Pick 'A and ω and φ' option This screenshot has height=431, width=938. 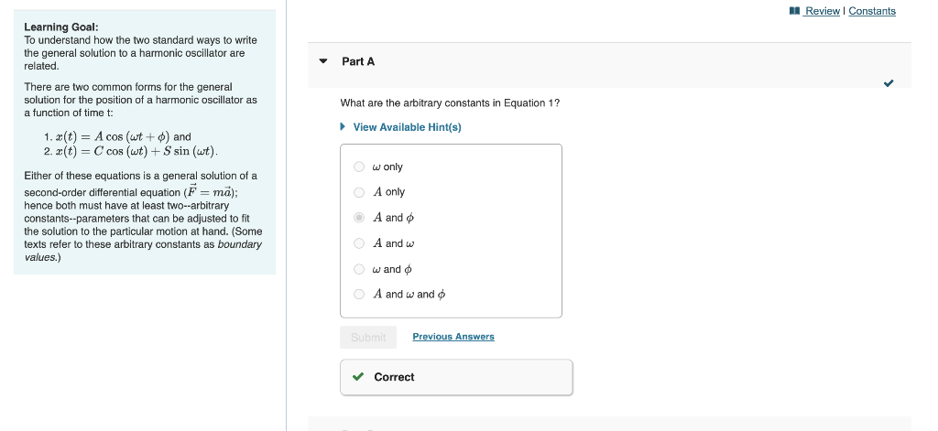(359, 294)
